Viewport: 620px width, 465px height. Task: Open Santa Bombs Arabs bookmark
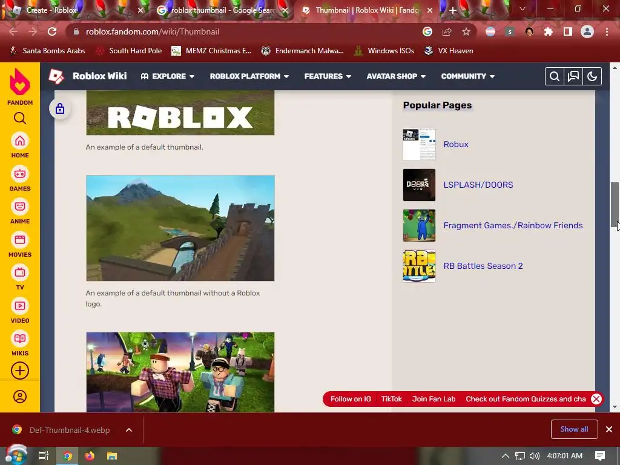47,51
